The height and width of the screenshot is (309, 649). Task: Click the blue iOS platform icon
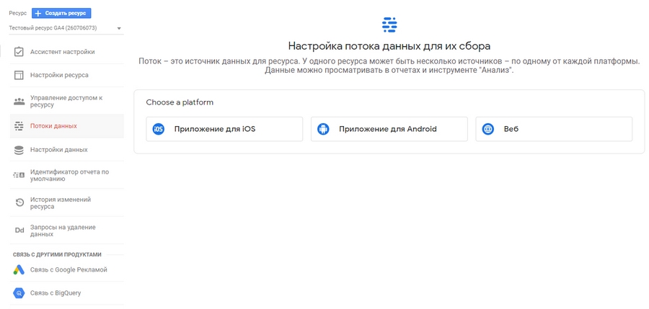158,129
